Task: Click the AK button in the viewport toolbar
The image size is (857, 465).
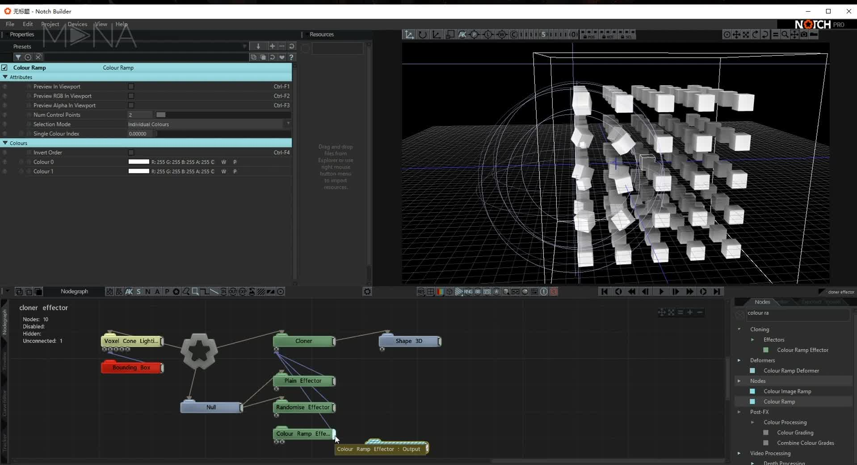Action: click(462, 34)
